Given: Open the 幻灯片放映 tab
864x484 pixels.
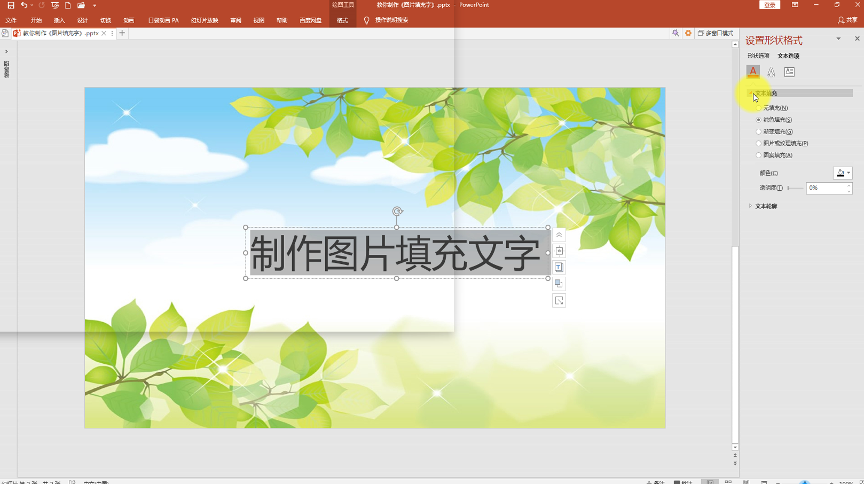Looking at the screenshot, I should [x=205, y=20].
